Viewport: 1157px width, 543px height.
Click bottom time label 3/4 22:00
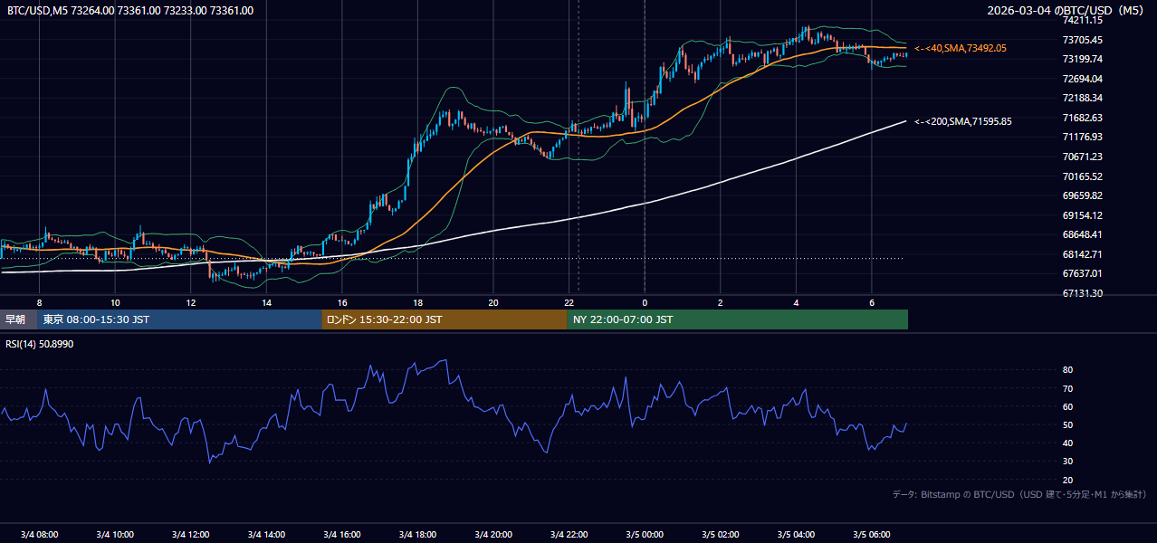point(569,535)
